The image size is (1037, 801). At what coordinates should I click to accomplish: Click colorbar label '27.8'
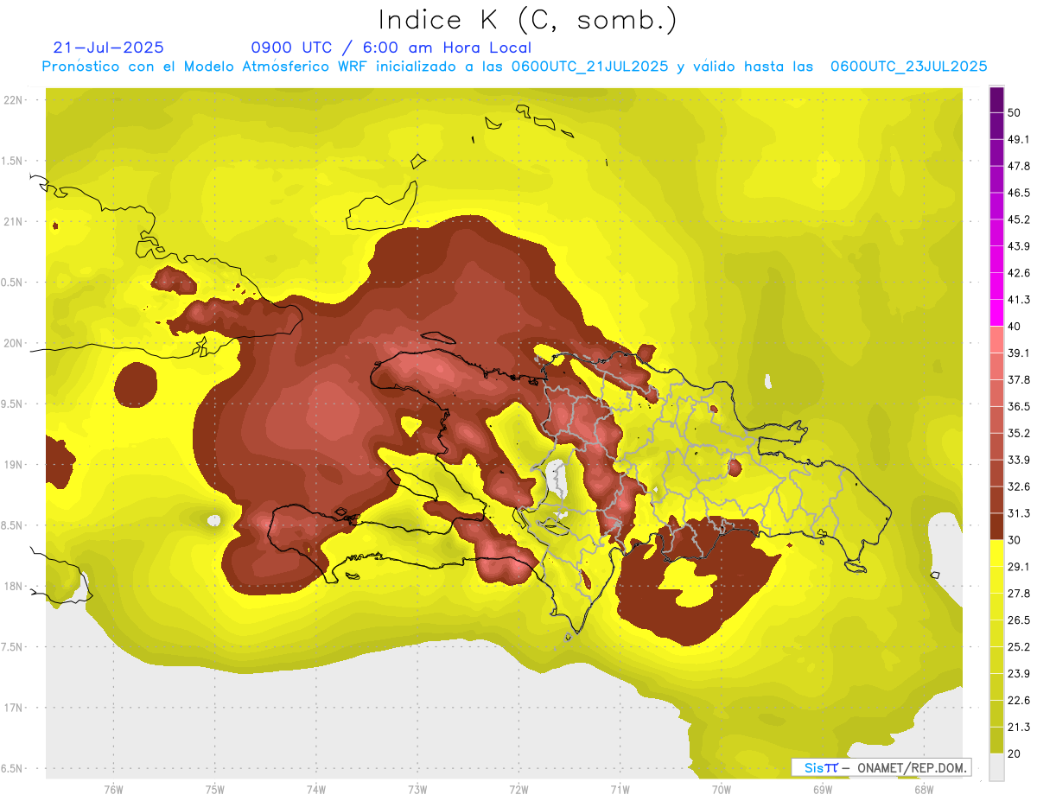coord(1019,594)
